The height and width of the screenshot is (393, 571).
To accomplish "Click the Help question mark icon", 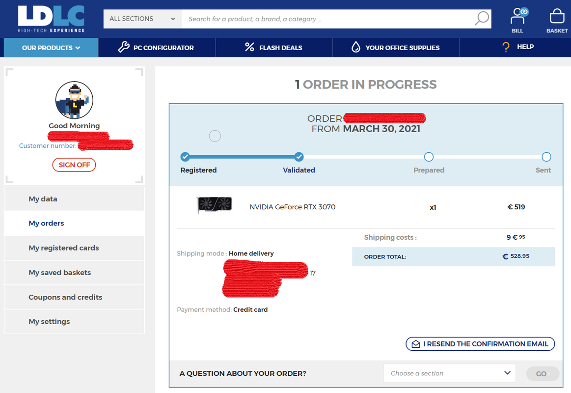I will pos(506,47).
